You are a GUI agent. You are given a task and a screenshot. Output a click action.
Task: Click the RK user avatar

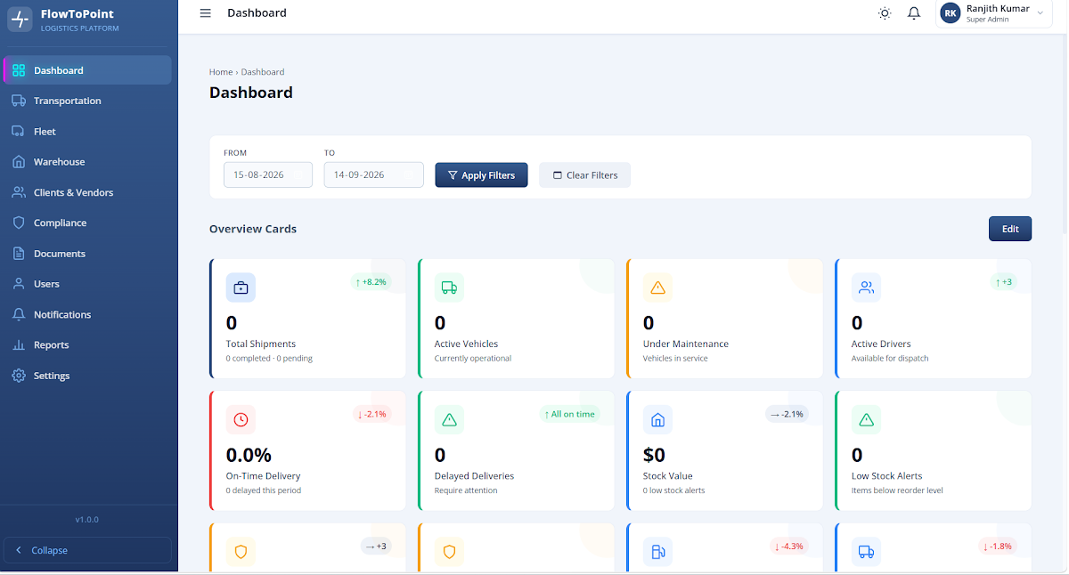[951, 13]
